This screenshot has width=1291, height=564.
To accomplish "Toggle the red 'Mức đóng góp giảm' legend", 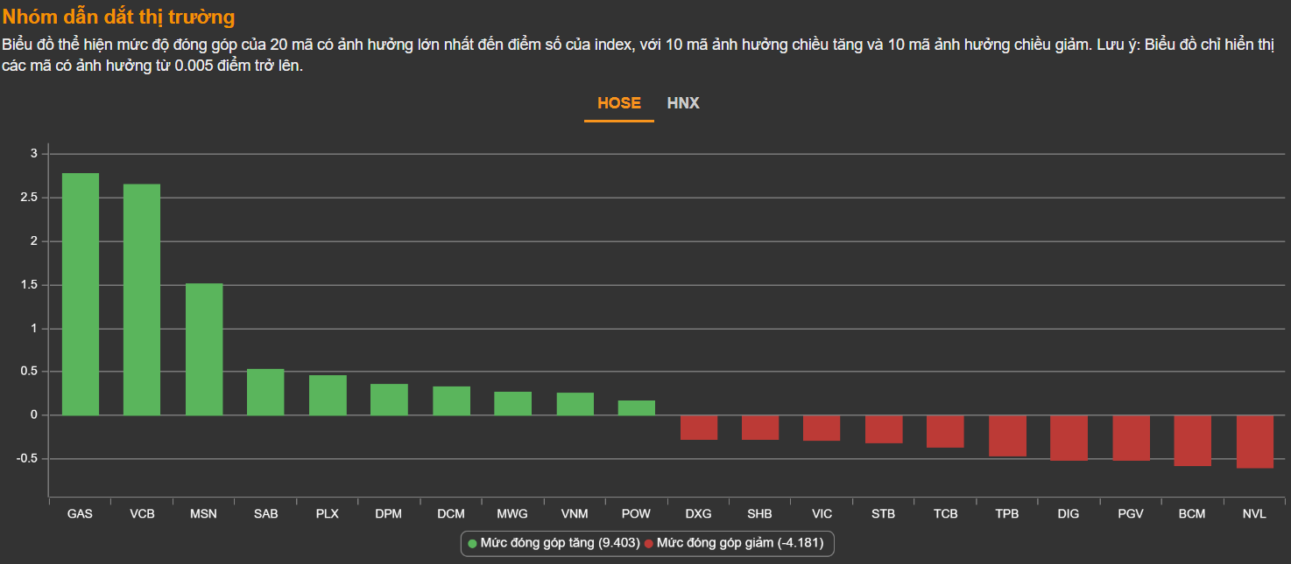I will click(734, 543).
